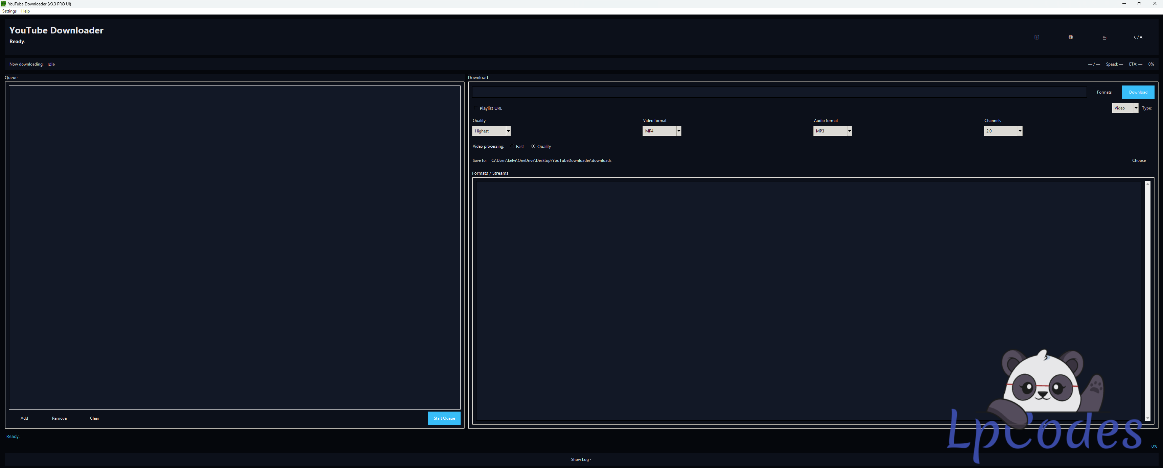Click Add under the queue list

click(x=24, y=418)
